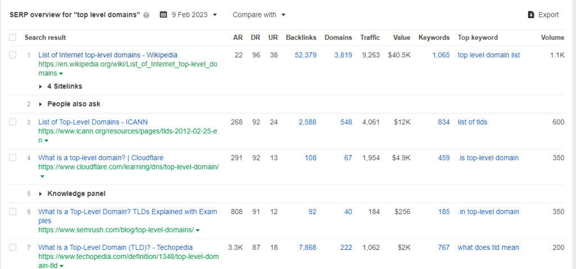
Task: Check the Cloudflare result row checkbox
Action: point(13,158)
